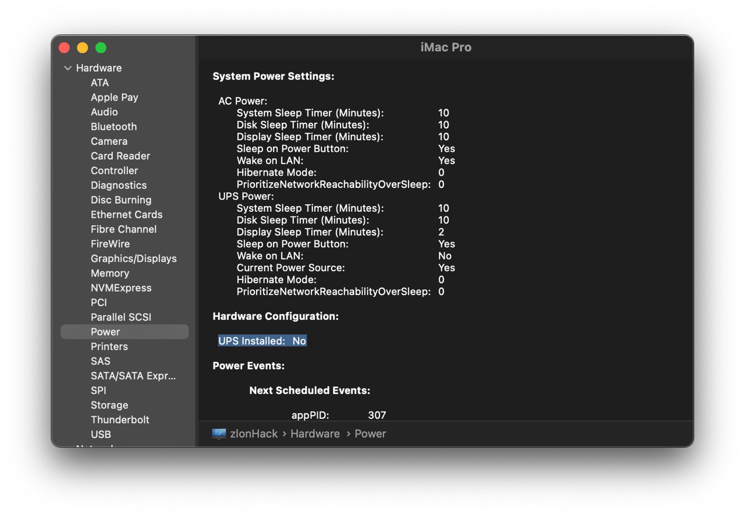Select SPI in the sidebar
The height and width of the screenshot is (515, 745).
[x=98, y=390]
